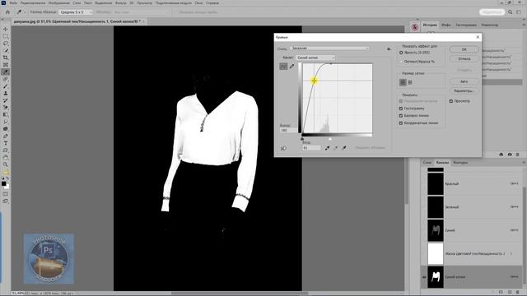527x296 pixels.
Task: Select the Eraser tool
Action: 6,108
